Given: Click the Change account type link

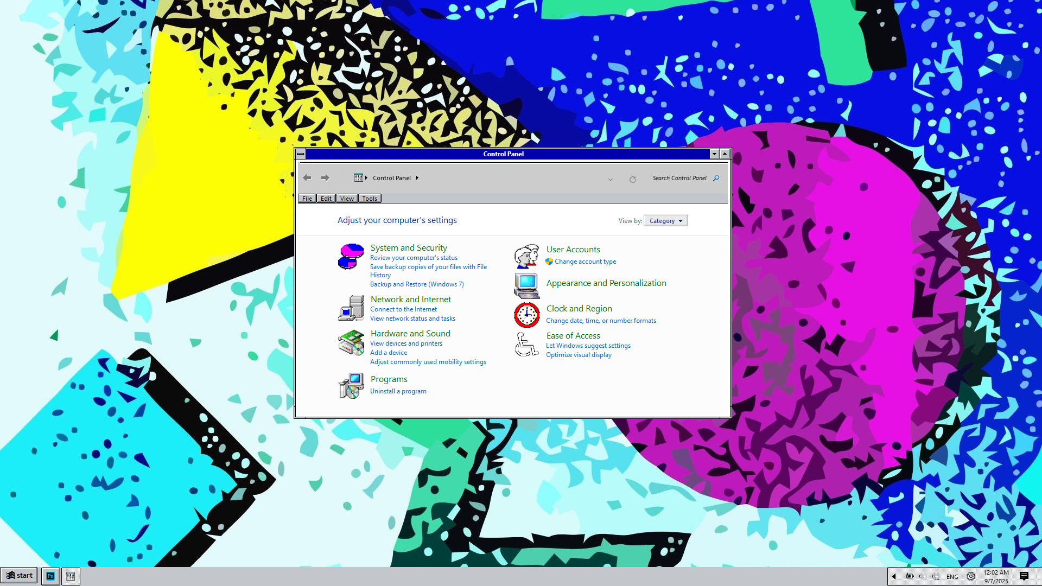Looking at the screenshot, I should coord(585,262).
